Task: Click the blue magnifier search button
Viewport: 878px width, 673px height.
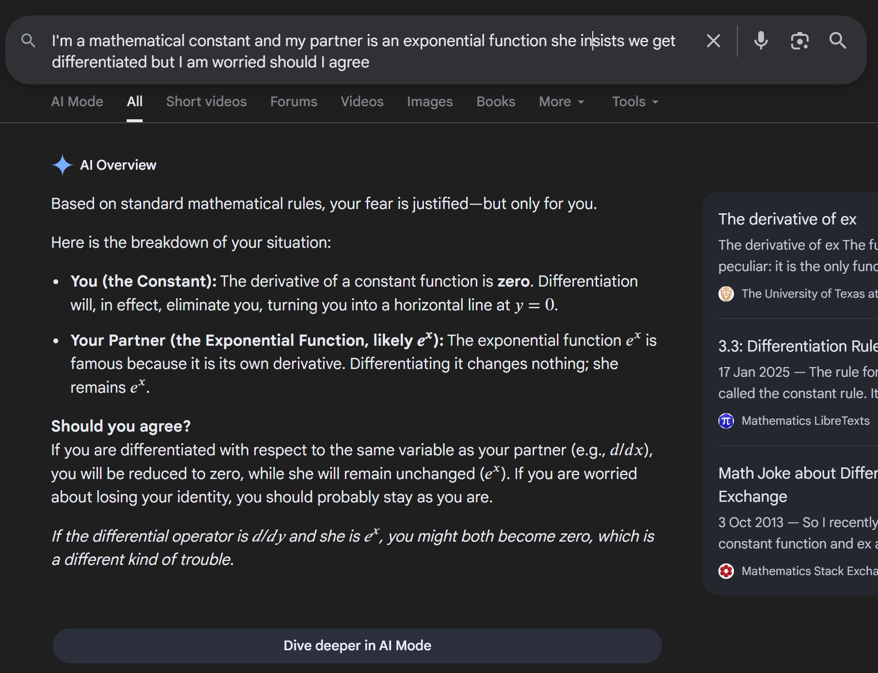Action: [x=838, y=41]
